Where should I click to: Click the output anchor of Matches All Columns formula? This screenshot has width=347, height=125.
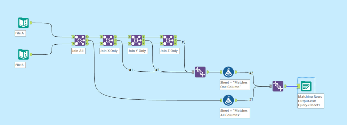[x=236, y=100]
